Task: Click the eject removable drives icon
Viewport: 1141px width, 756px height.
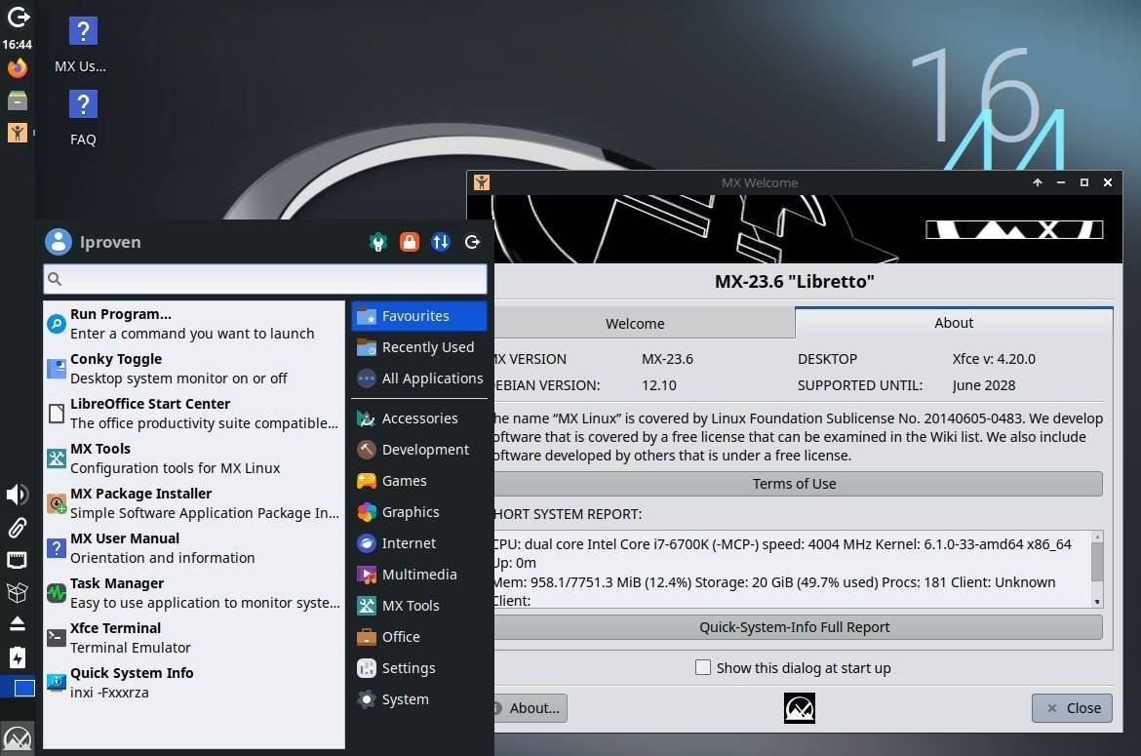Action: coord(18,624)
